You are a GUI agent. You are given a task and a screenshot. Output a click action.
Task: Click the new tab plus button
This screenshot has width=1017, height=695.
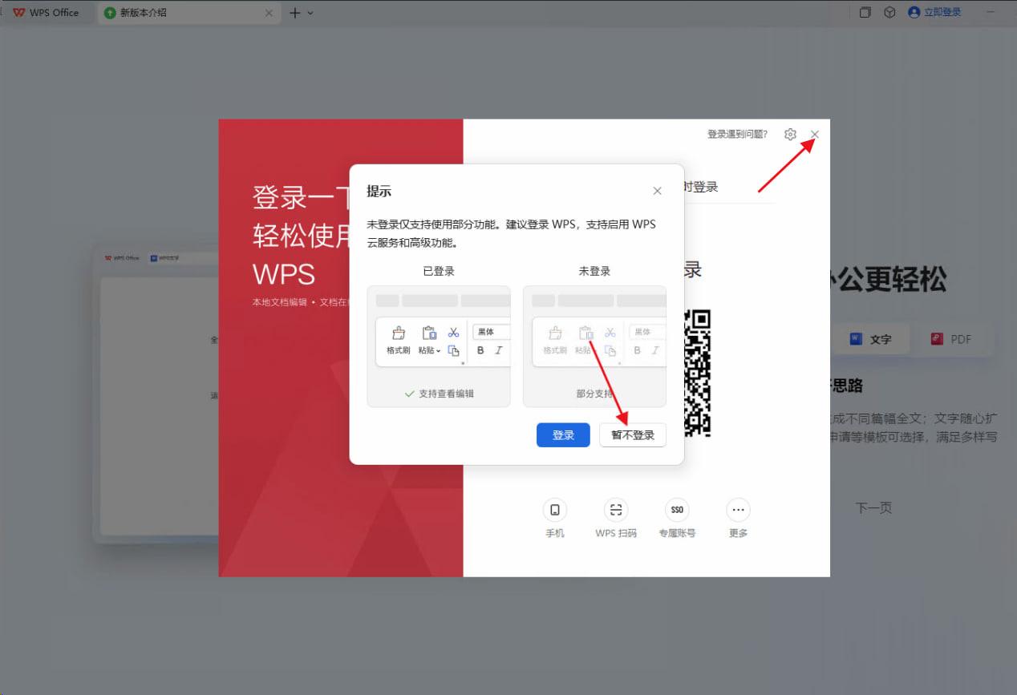294,13
